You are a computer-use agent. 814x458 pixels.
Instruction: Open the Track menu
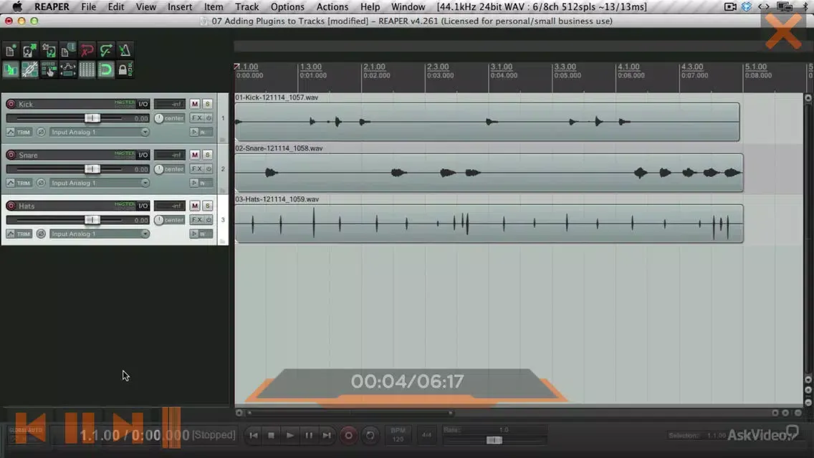click(246, 6)
